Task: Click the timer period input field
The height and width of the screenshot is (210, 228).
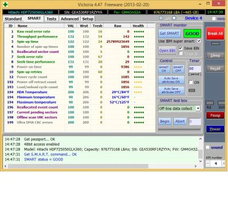Action: click(x=195, y=69)
